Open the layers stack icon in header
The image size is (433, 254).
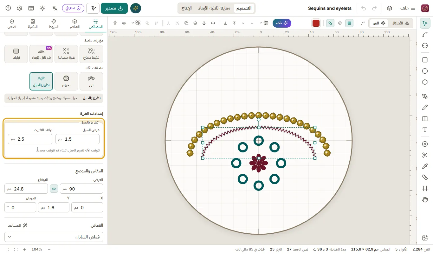point(390,8)
